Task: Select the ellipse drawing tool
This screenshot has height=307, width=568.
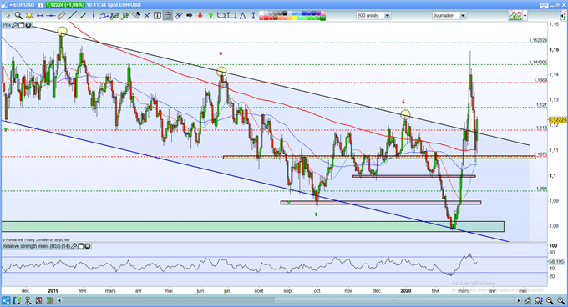Action: click(221, 16)
